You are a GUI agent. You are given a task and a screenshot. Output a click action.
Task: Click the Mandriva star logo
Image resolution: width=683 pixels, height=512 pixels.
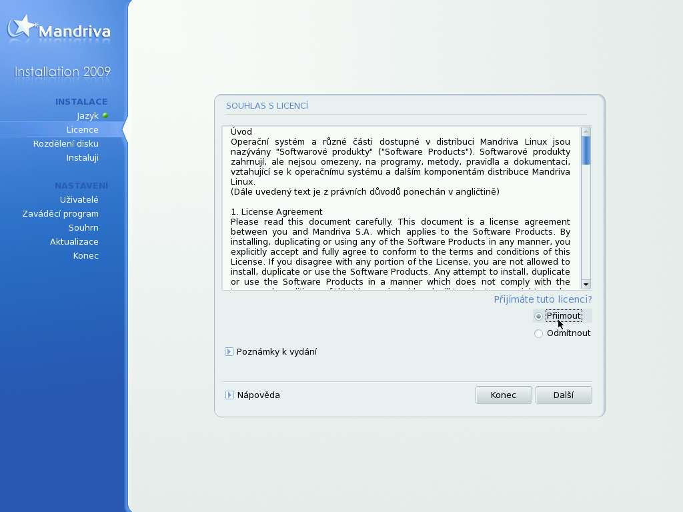[22, 27]
